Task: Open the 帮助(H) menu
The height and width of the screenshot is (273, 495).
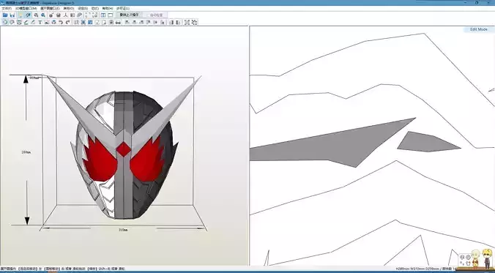Action: click(108, 9)
